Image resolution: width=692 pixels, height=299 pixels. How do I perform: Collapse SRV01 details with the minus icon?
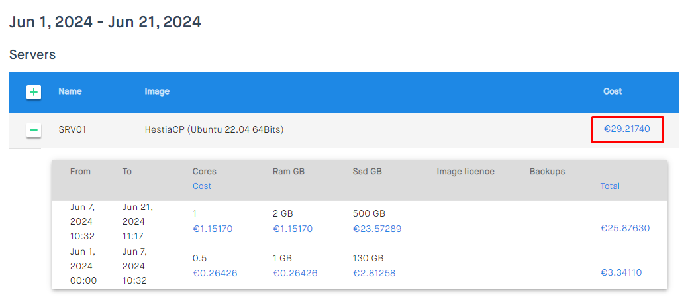pos(34,131)
